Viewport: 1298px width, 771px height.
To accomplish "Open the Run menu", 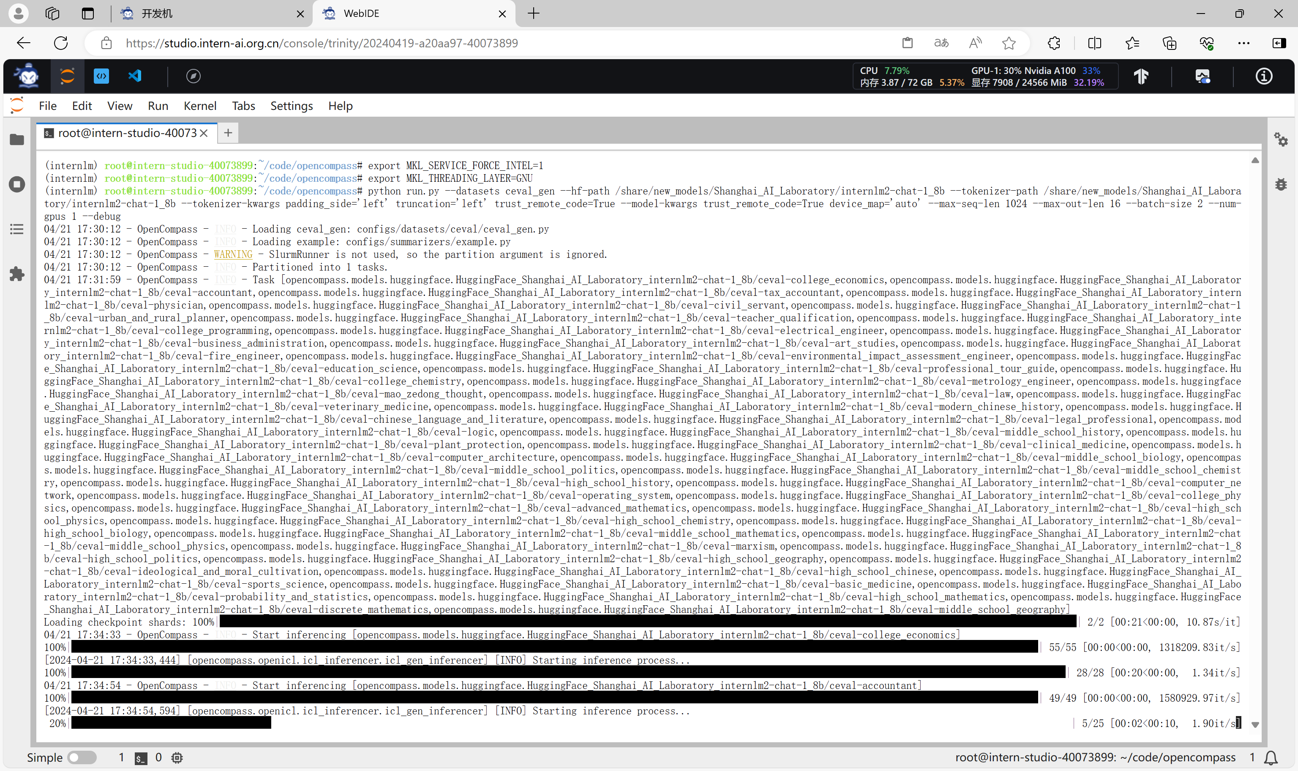I will click(158, 106).
